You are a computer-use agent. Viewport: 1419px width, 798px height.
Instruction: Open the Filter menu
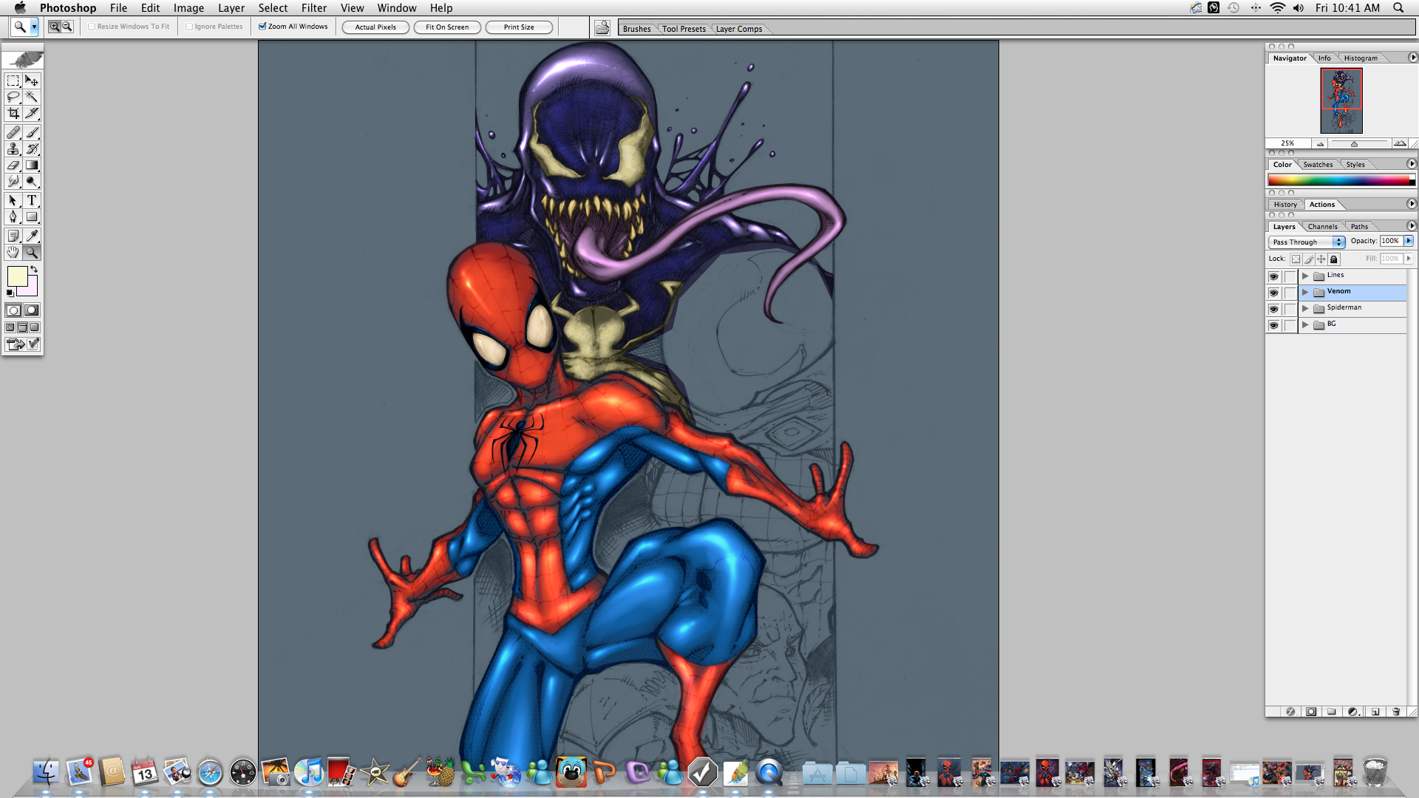pyautogui.click(x=314, y=8)
